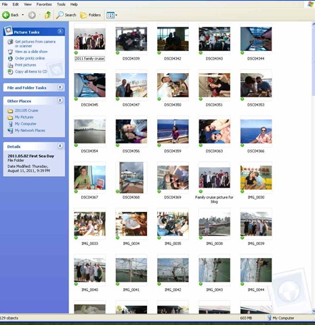Select the DSC04359 thumbnail
Screen dimensions: 315x325
(x=173, y=131)
